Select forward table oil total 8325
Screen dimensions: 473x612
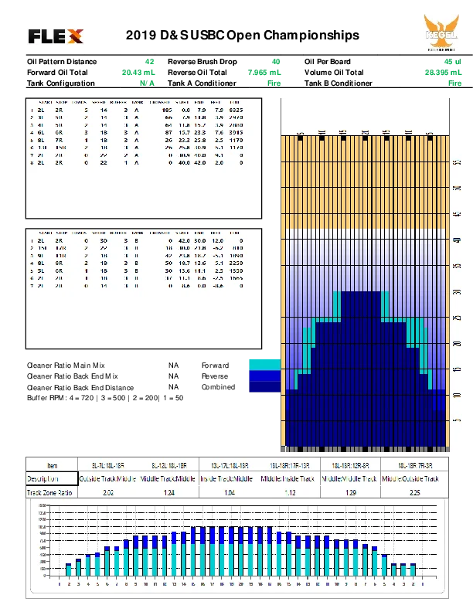(x=236, y=110)
